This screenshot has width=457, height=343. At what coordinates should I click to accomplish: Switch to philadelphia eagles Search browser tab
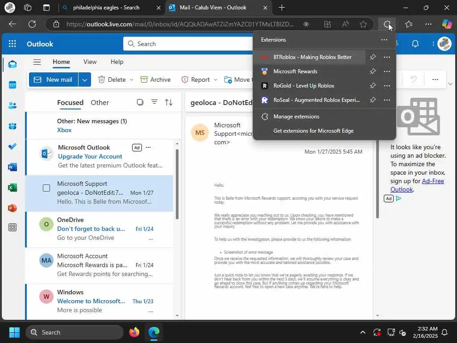111,8
